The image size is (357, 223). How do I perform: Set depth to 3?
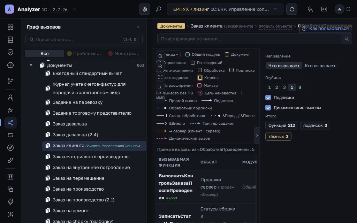[x=284, y=87]
